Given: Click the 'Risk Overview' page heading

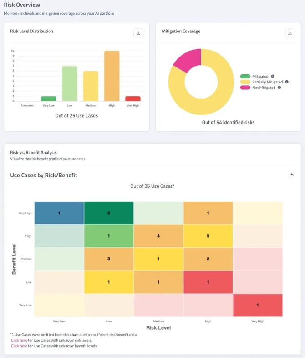Looking at the screenshot, I should pos(22,5).
